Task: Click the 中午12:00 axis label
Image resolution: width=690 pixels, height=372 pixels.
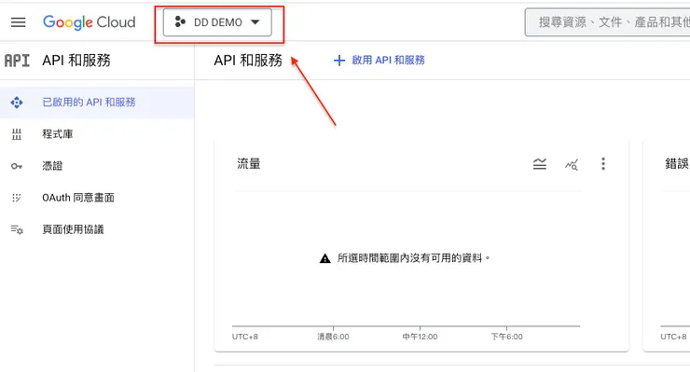Action: pyautogui.click(x=420, y=337)
